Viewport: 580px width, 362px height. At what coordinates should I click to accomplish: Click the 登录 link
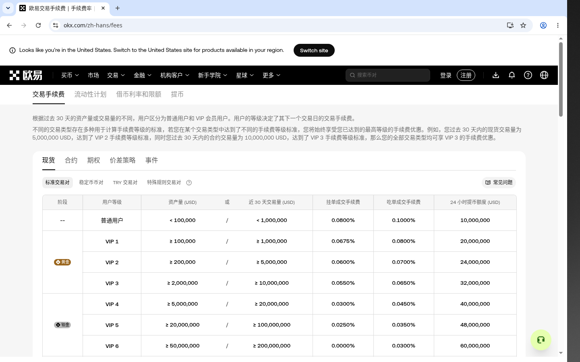point(446,75)
